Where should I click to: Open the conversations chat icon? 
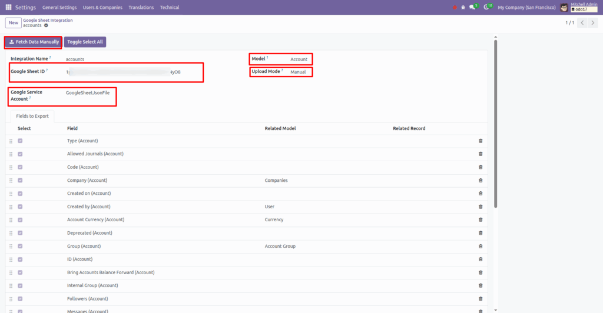[x=473, y=7]
